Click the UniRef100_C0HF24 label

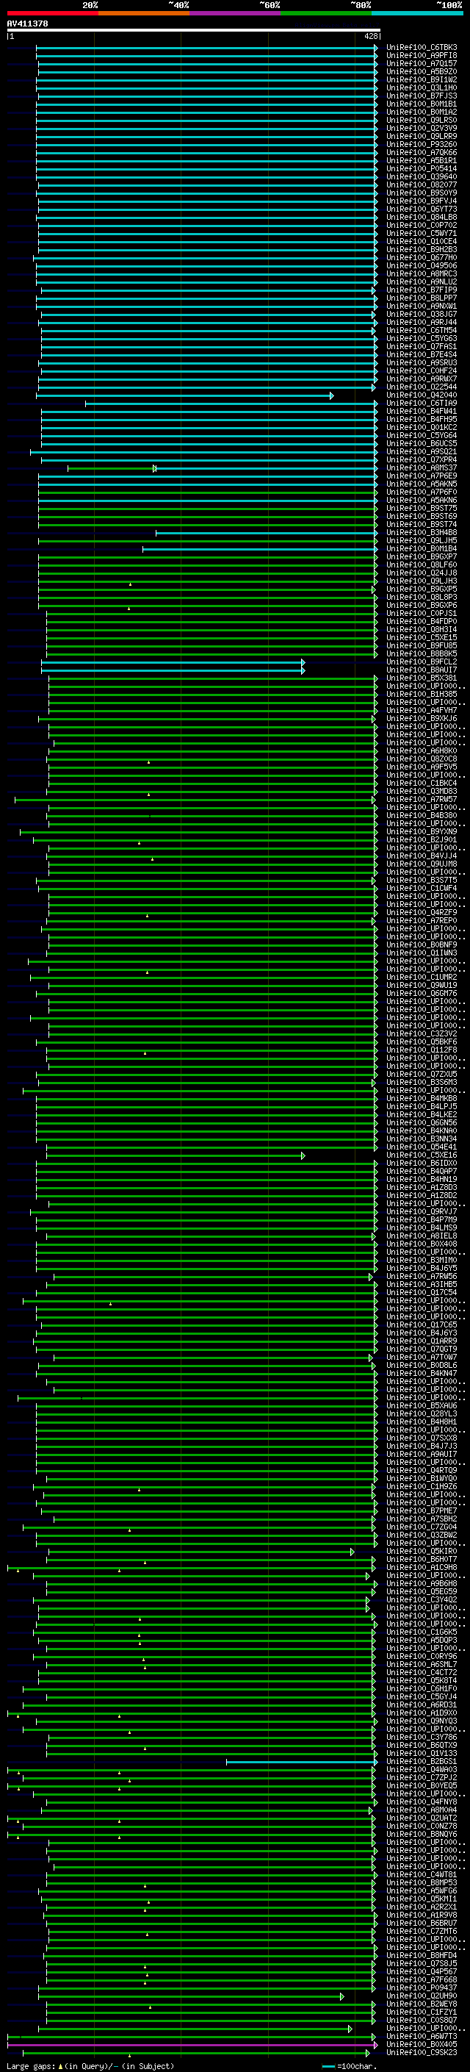coord(422,370)
